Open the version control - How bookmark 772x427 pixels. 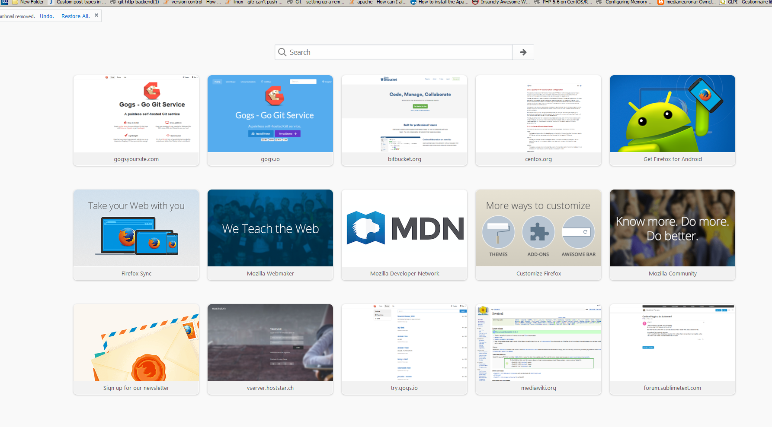[192, 2]
